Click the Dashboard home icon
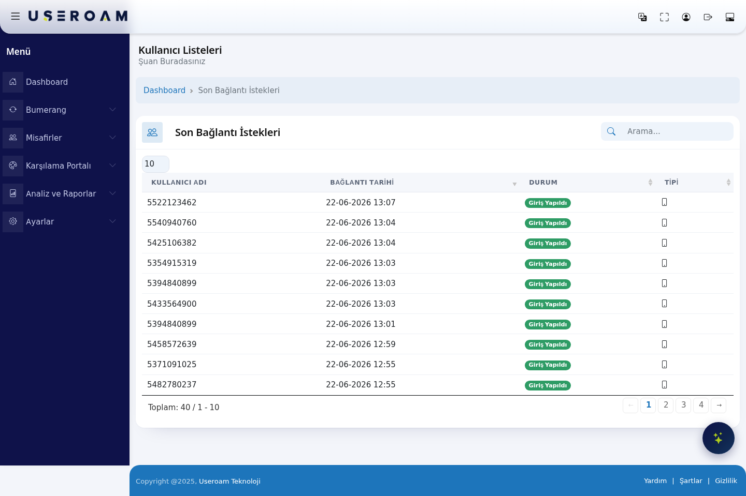Screen dimensions: 746x496 tap(13, 82)
